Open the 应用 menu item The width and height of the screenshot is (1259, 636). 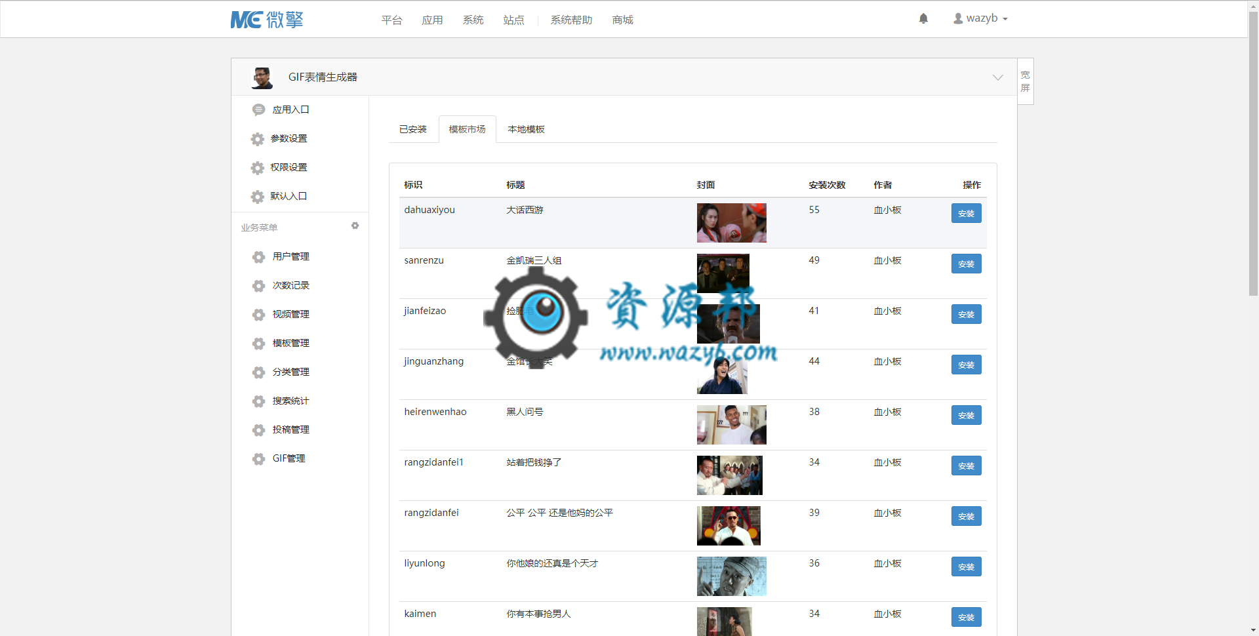point(432,20)
